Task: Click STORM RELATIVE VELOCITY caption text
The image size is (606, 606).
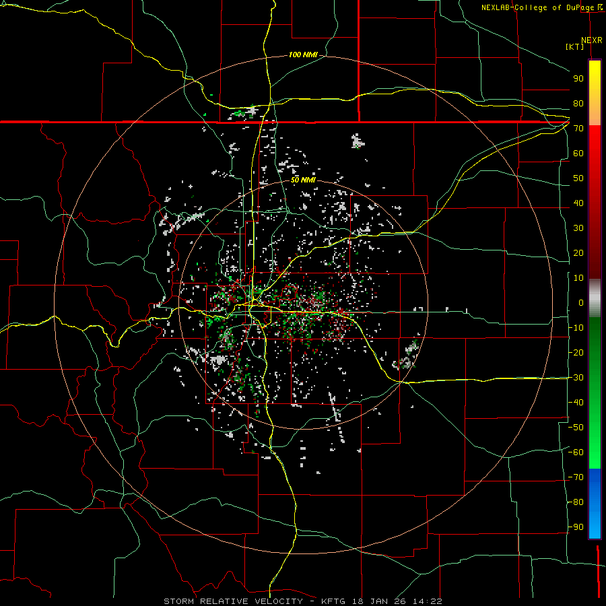Action: coord(233,601)
